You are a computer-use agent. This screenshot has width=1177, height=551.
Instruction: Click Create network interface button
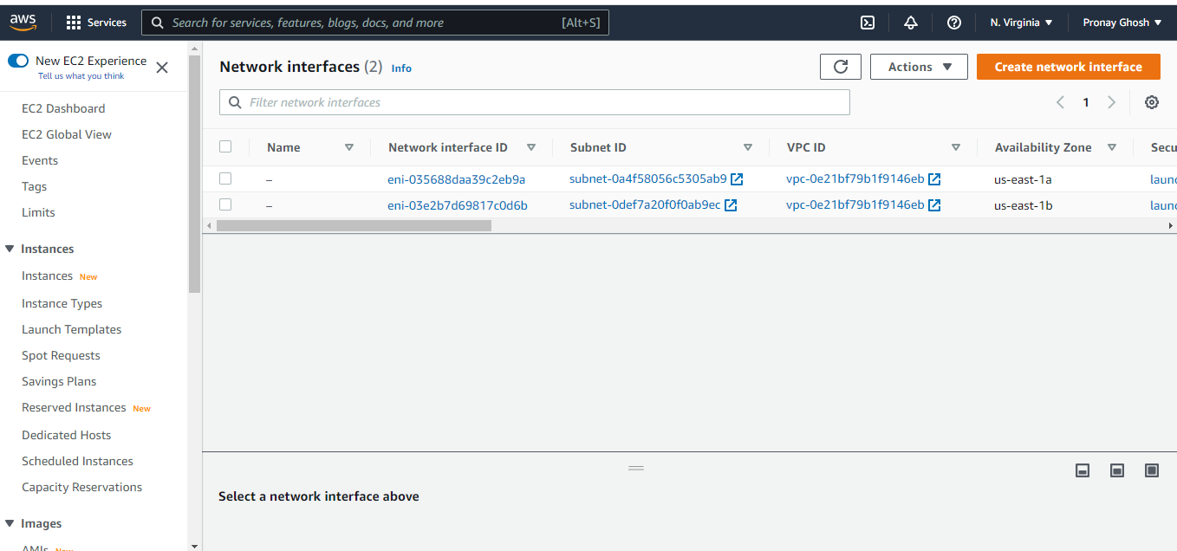pyautogui.click(x=1069, y=67)
